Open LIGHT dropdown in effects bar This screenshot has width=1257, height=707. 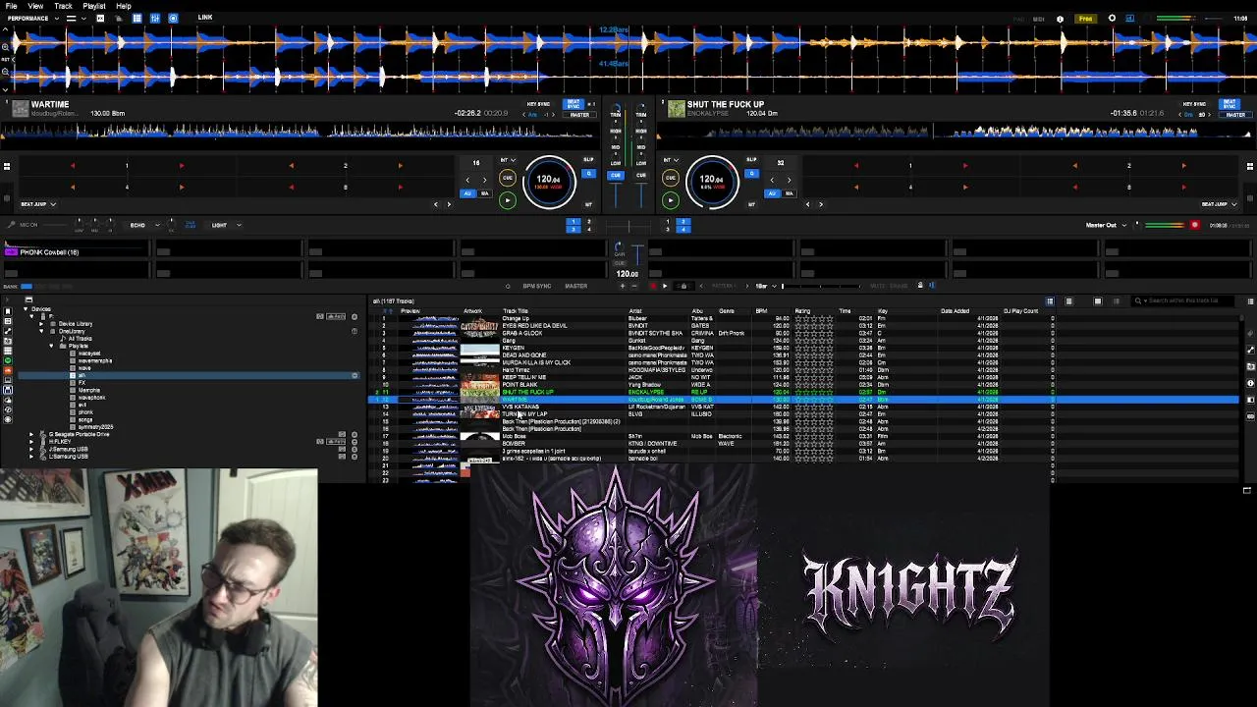click(x=225, y=225)
